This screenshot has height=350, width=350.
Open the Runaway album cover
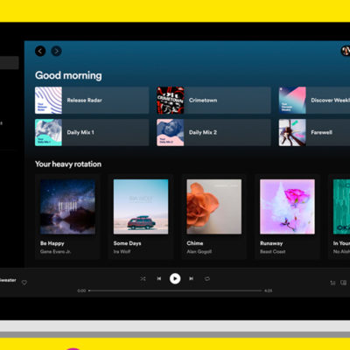287,206
